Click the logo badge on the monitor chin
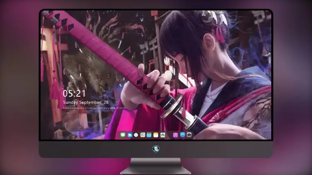Viewport: 312px width, 175px height. (156, 149)
